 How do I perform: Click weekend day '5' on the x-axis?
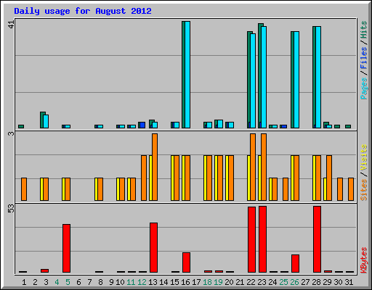point(68,282)
